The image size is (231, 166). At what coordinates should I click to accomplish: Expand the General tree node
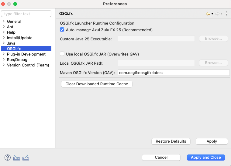tap(4, 21)
